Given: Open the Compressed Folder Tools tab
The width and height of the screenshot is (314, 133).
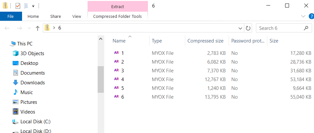Looking at the screenshot, I should coord(117,16).
